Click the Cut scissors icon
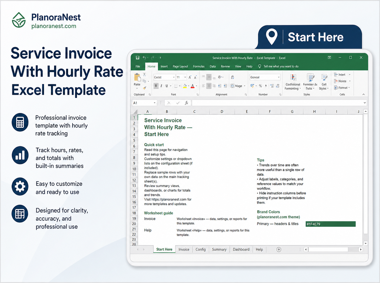This screenshot has height=283, width=380. coord(144,75)
